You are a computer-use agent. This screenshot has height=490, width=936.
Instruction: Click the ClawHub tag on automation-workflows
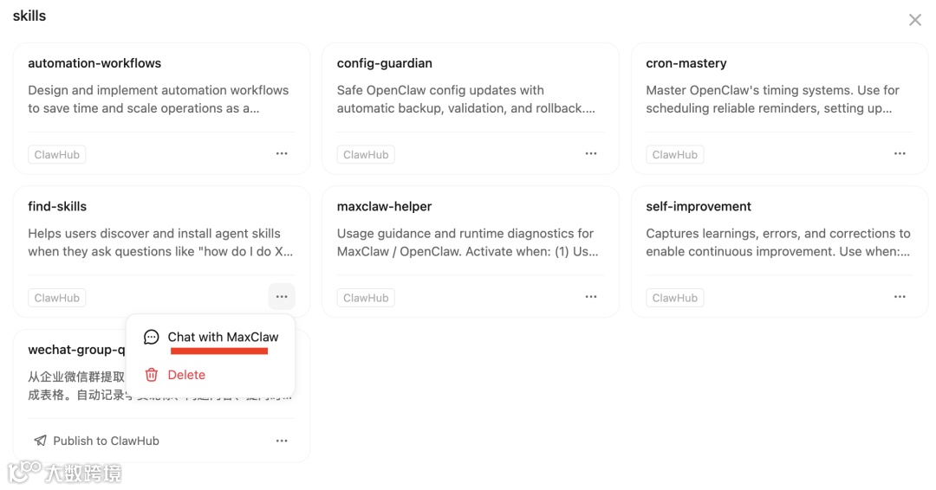[57, 155]
